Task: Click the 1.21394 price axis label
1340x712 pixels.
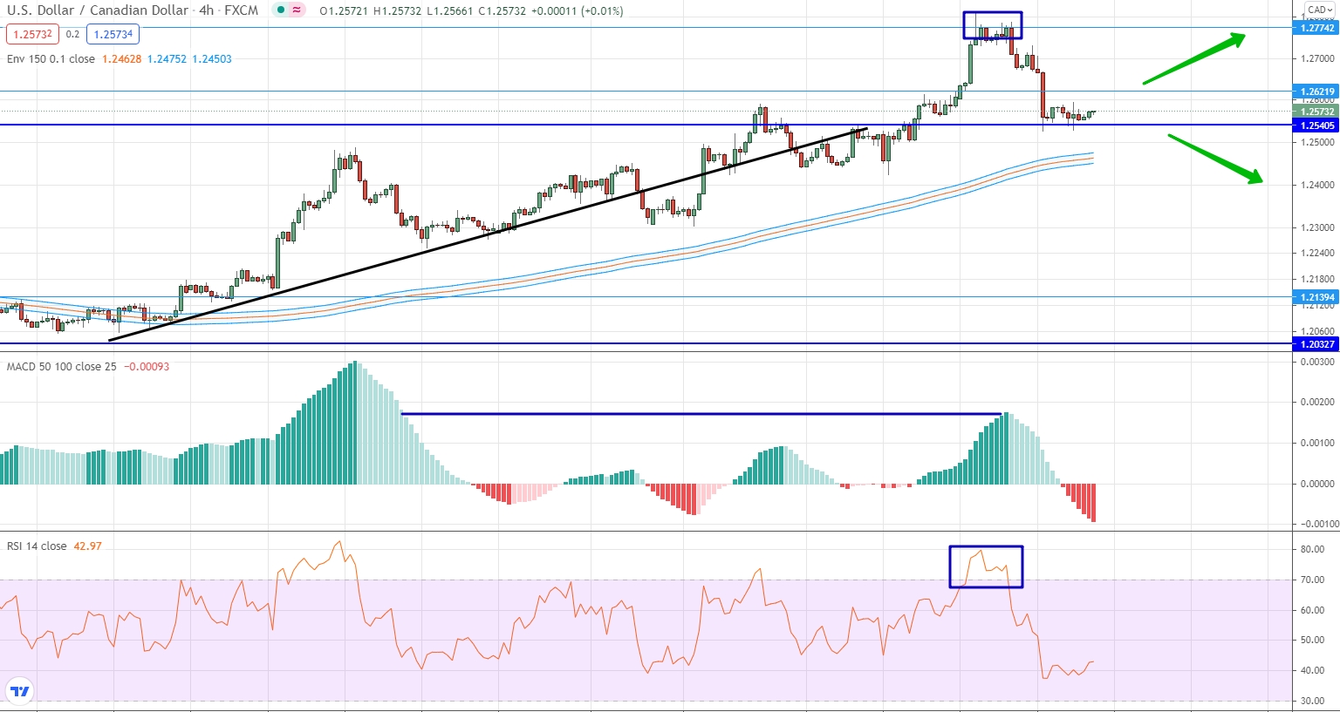Action: click(x=1317, y=297)
